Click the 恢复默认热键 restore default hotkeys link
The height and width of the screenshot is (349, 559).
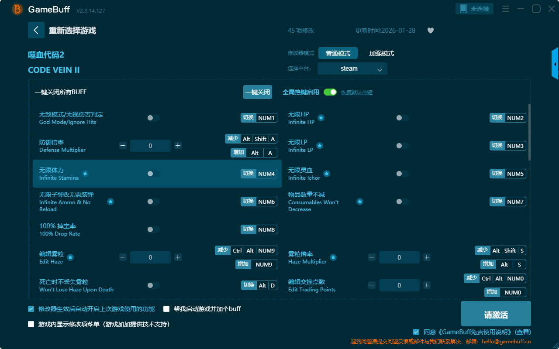click(x=356, y=92)
